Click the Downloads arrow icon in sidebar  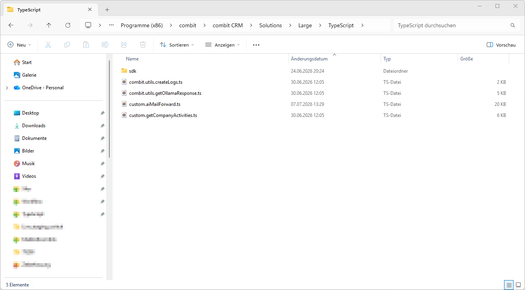pyautogui.click(x=17, y=126)
